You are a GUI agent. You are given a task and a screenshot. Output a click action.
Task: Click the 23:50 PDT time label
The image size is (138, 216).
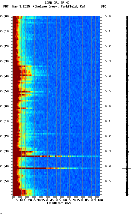[4, 181]
